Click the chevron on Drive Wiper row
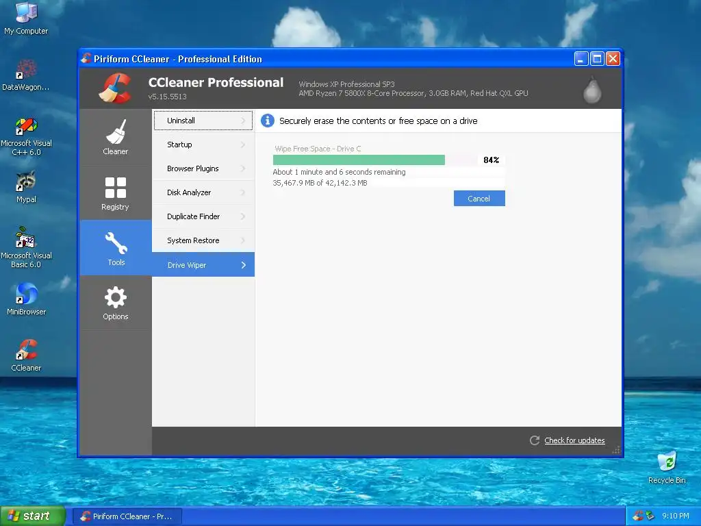 [x=243, y=265]
